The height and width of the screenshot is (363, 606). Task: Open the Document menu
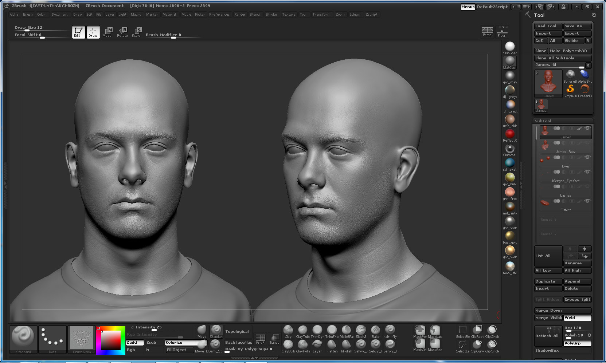pyautogui.click(x=59, y=15)
